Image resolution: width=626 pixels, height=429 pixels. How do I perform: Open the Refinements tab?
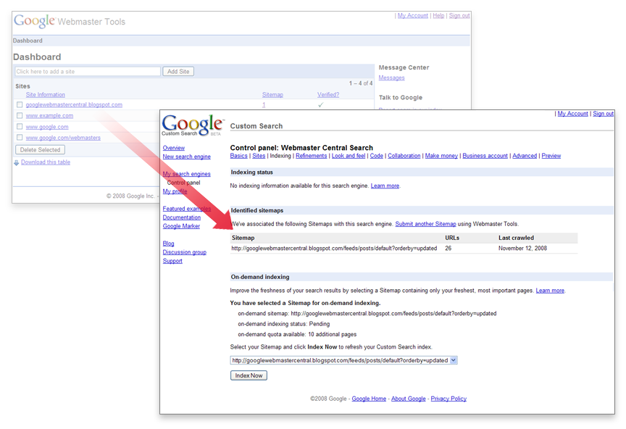click(311, 156)
